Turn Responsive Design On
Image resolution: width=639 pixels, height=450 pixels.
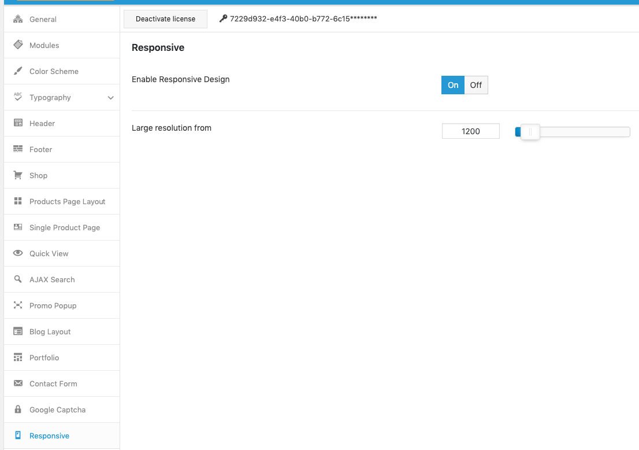click(x=453, y=85)
